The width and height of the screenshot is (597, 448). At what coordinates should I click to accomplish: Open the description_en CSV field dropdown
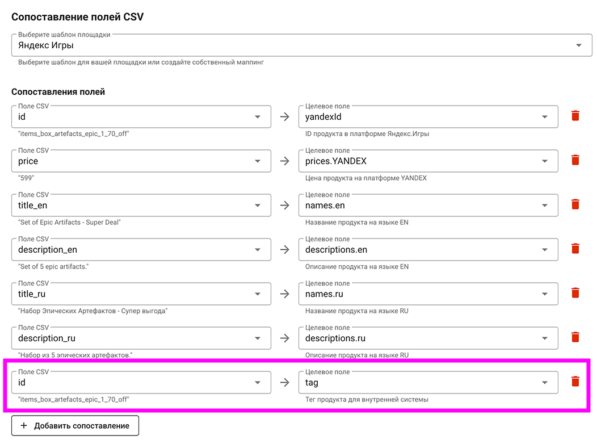coord(141,250)
